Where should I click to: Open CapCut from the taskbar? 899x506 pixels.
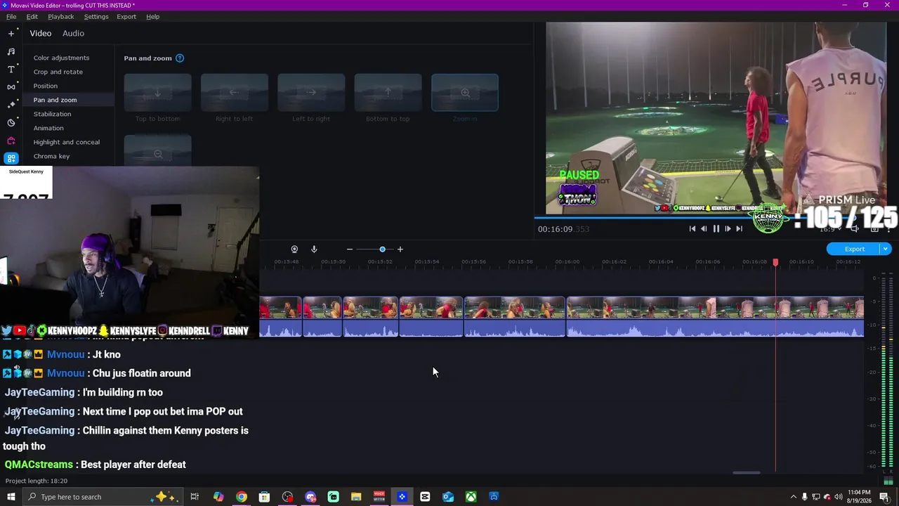tap(425, 497)
